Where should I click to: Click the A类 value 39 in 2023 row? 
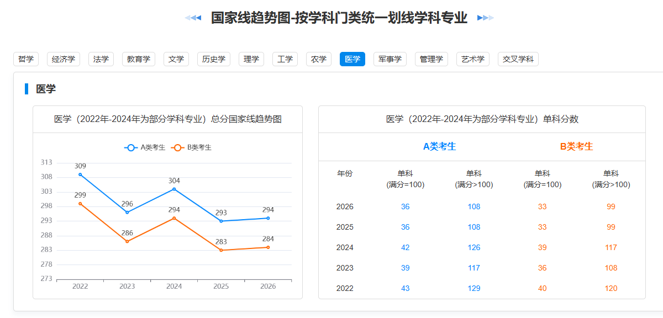(406, 268)
